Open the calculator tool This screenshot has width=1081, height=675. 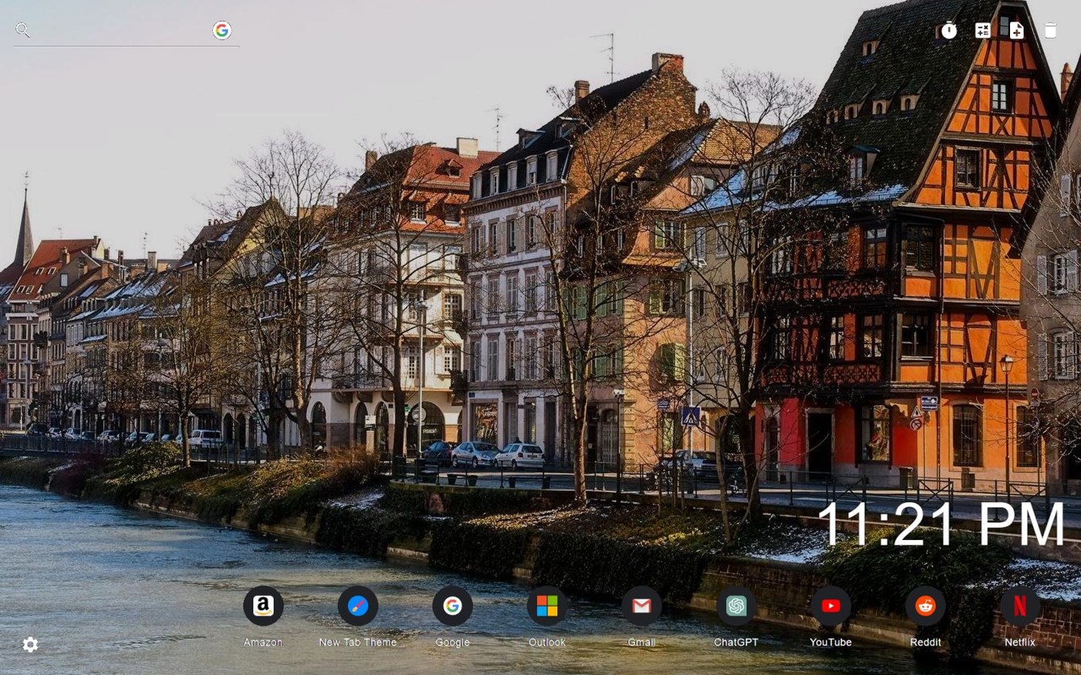[x=983, y=30]
